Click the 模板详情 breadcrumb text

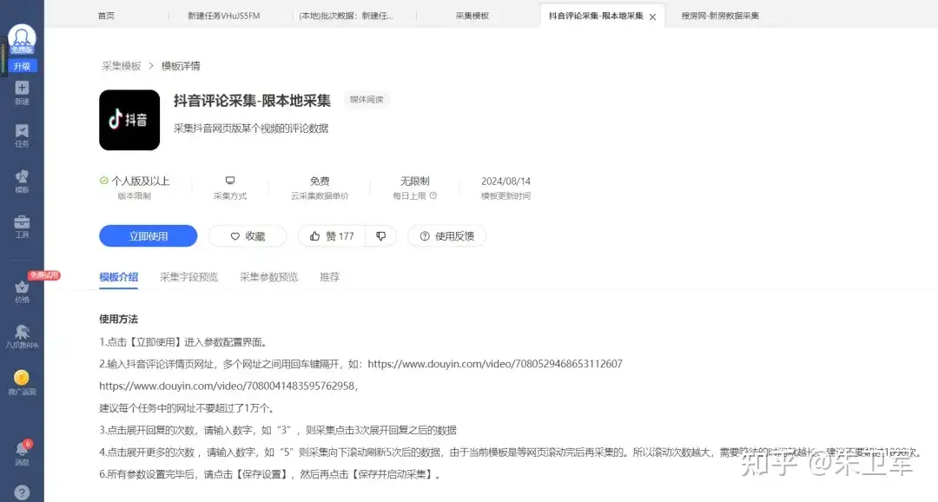[181, 66]
